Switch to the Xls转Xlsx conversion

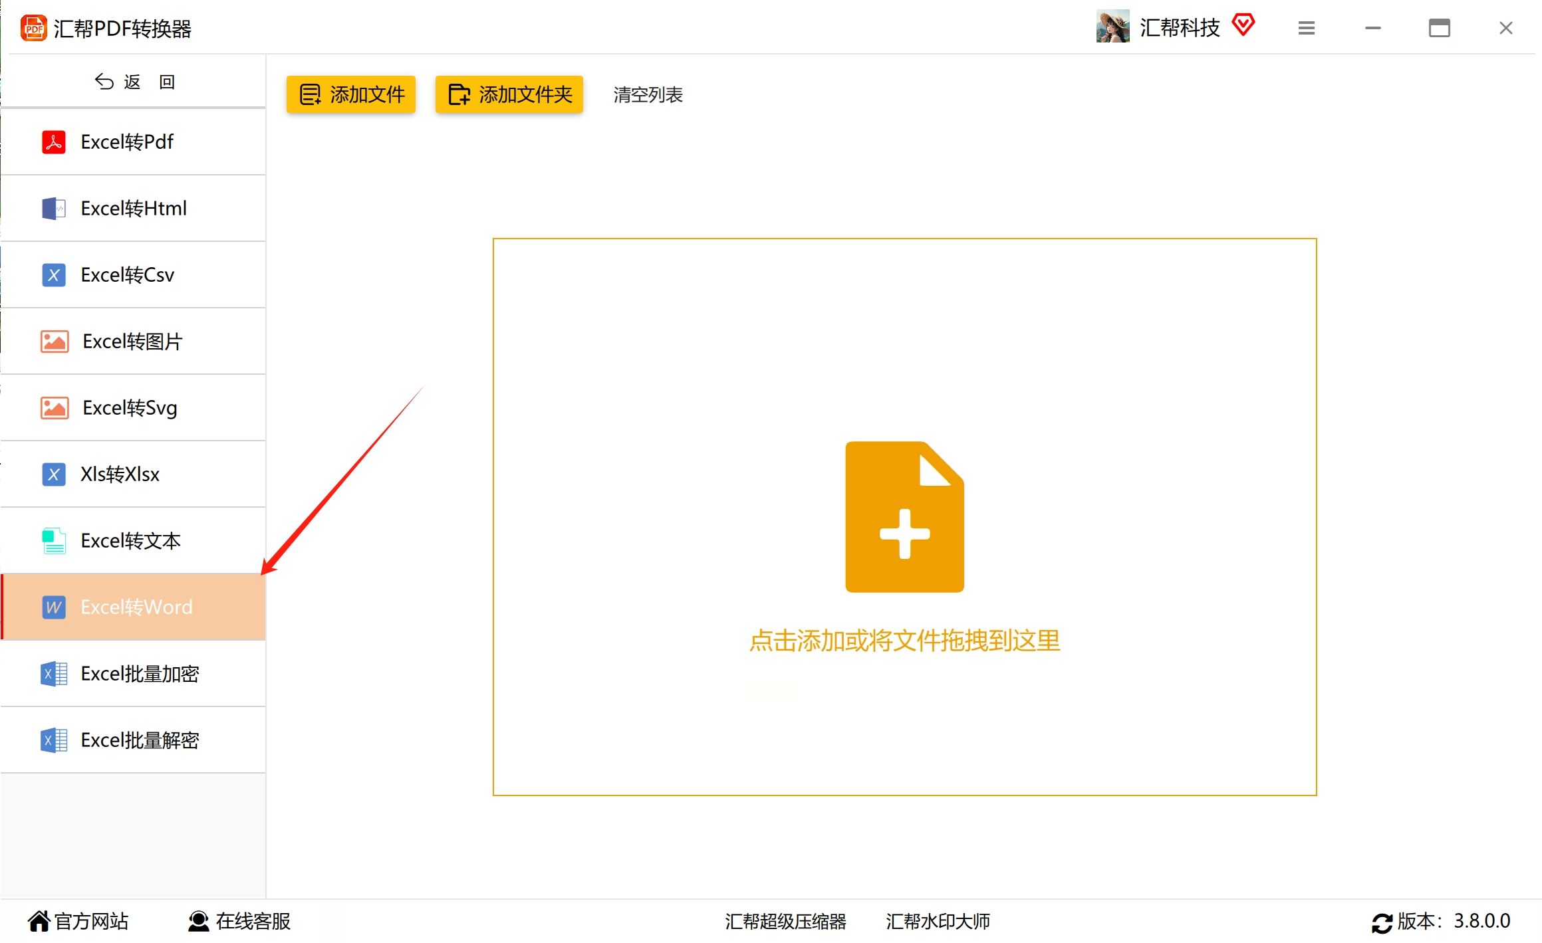120,474
